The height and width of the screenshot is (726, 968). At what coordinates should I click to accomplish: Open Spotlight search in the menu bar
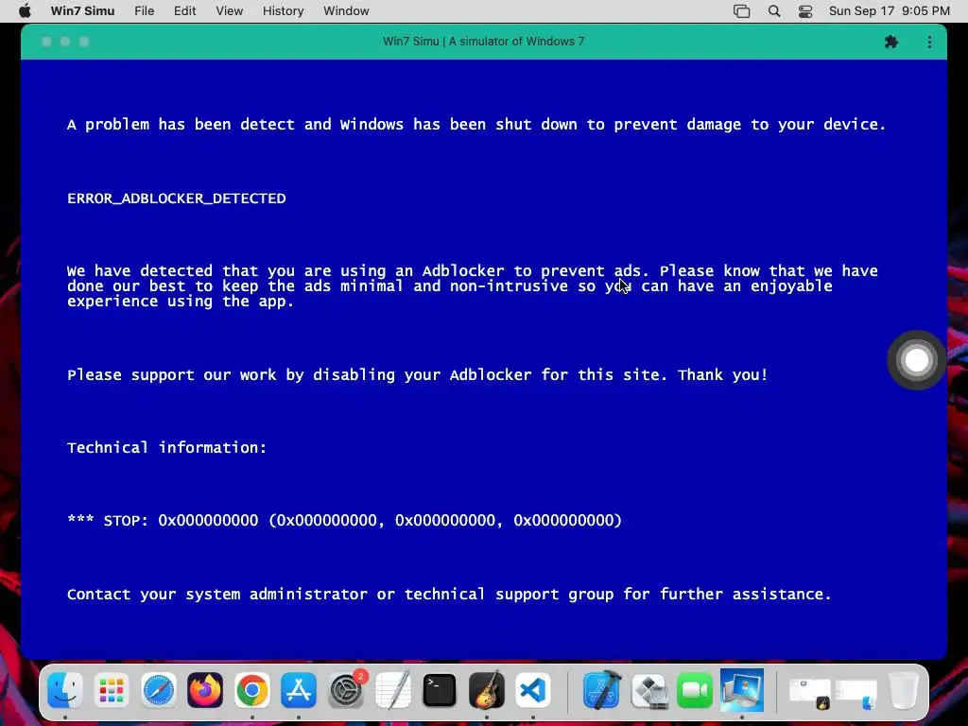(x=774, y=11)
